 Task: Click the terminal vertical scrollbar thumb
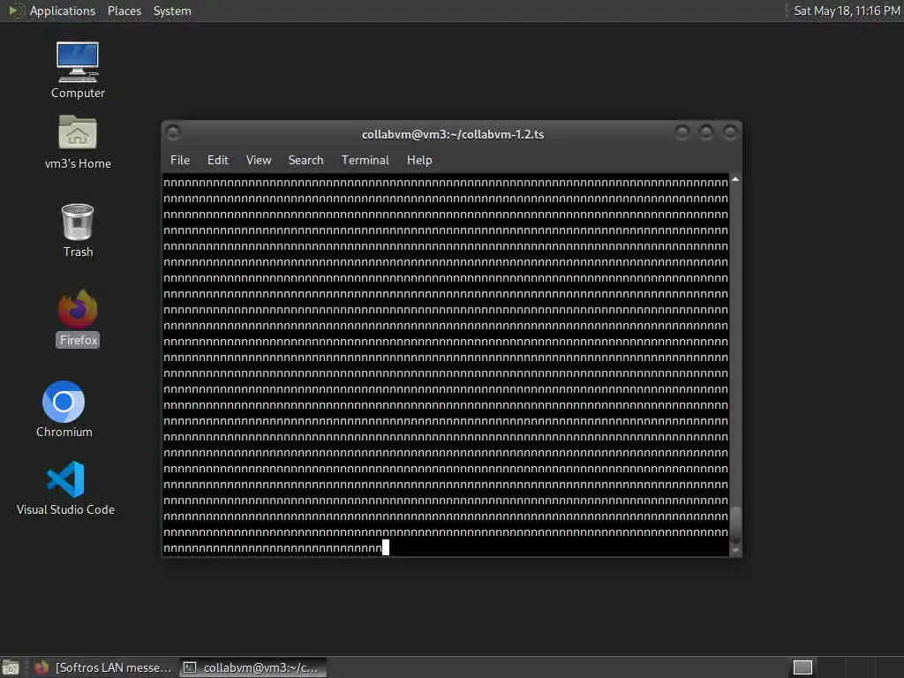pyautogui.click(x=735, y=524)
